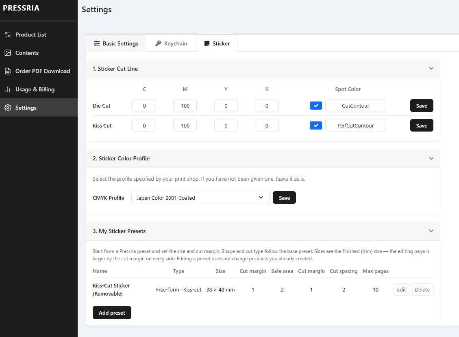Click the Die Cut Y value field
The height and width of the screenshot is (337, 459).
pyautogui.click(x=226, y=106)
